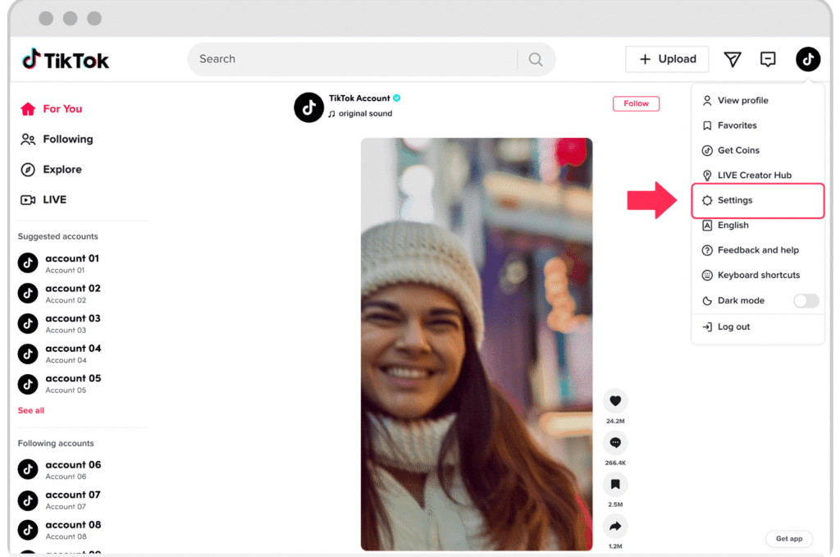Screen dimensions: 840x557
Task: Save video with the bookmark icon
Action: 615,484
